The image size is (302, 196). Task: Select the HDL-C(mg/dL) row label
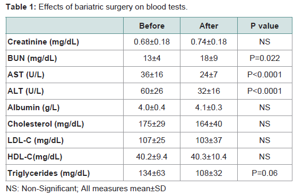tap(35, 157)
